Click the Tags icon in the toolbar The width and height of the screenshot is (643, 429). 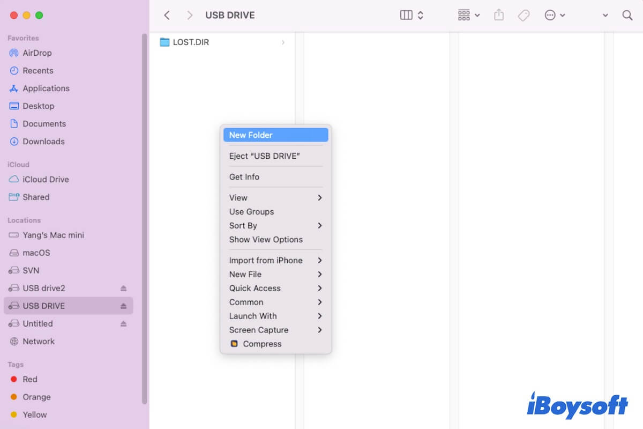click(524, 15)
